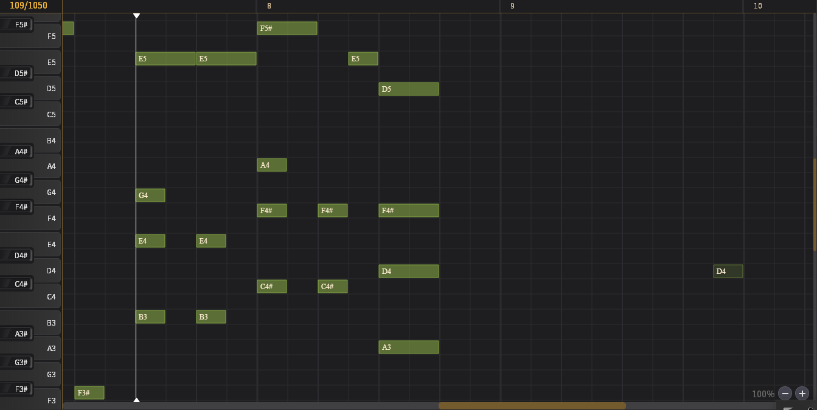
Task: Select the D5 note block
Action: [408, 89]
